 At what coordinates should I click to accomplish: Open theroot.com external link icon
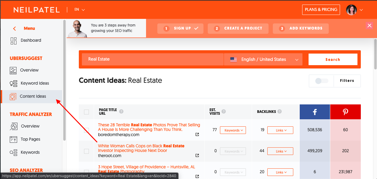click(x=197, y=156)
